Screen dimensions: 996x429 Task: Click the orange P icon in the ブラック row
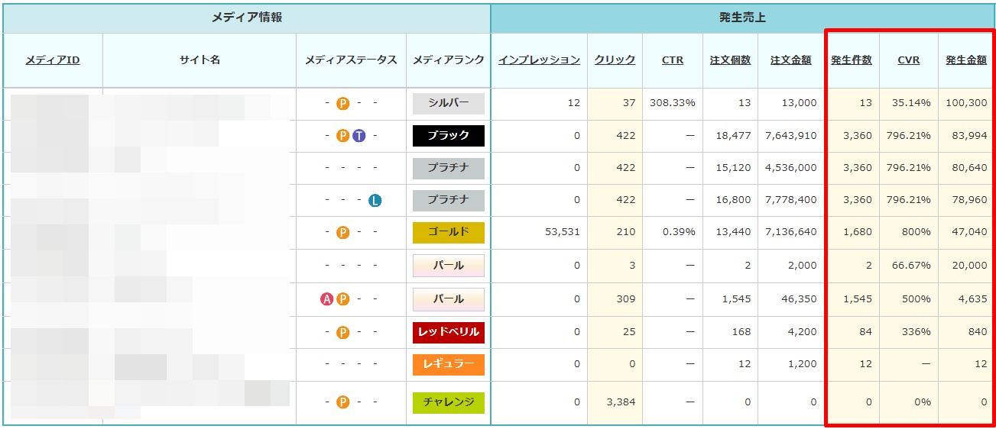343,136
